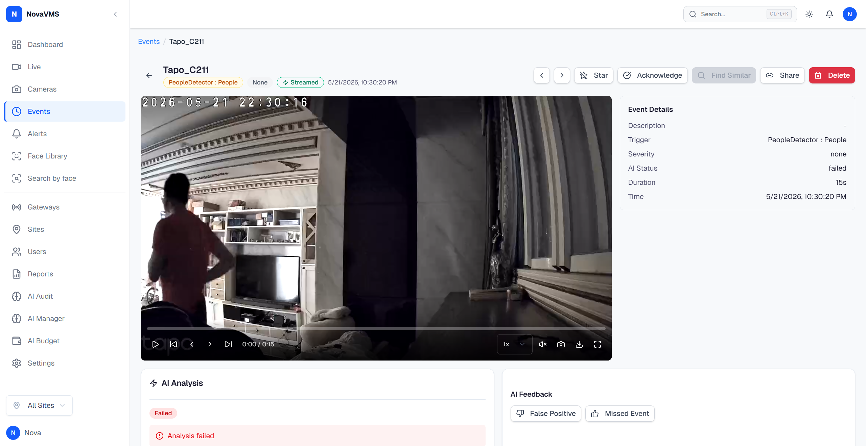Open the Alerts page
The width and height of the screenshot is (866, 446).
point(65,134)
